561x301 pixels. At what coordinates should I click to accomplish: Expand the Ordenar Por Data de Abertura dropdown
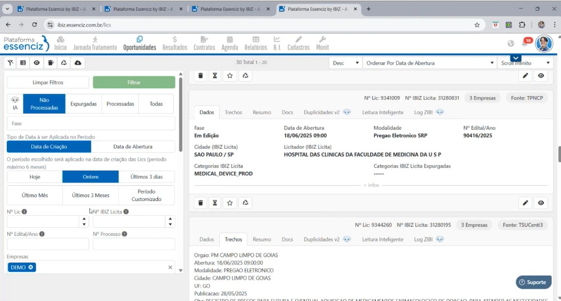point(429,63)
